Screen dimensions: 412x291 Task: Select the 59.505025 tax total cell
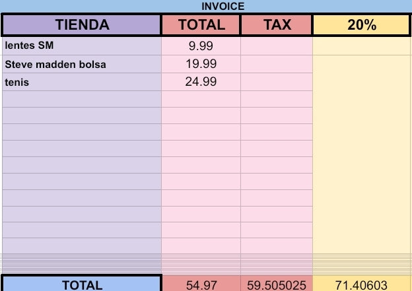pos(277,284)
